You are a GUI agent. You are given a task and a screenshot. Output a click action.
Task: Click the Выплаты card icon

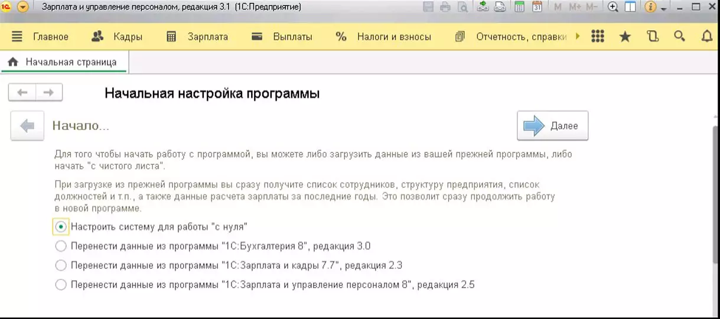click(x=257, y=36)
